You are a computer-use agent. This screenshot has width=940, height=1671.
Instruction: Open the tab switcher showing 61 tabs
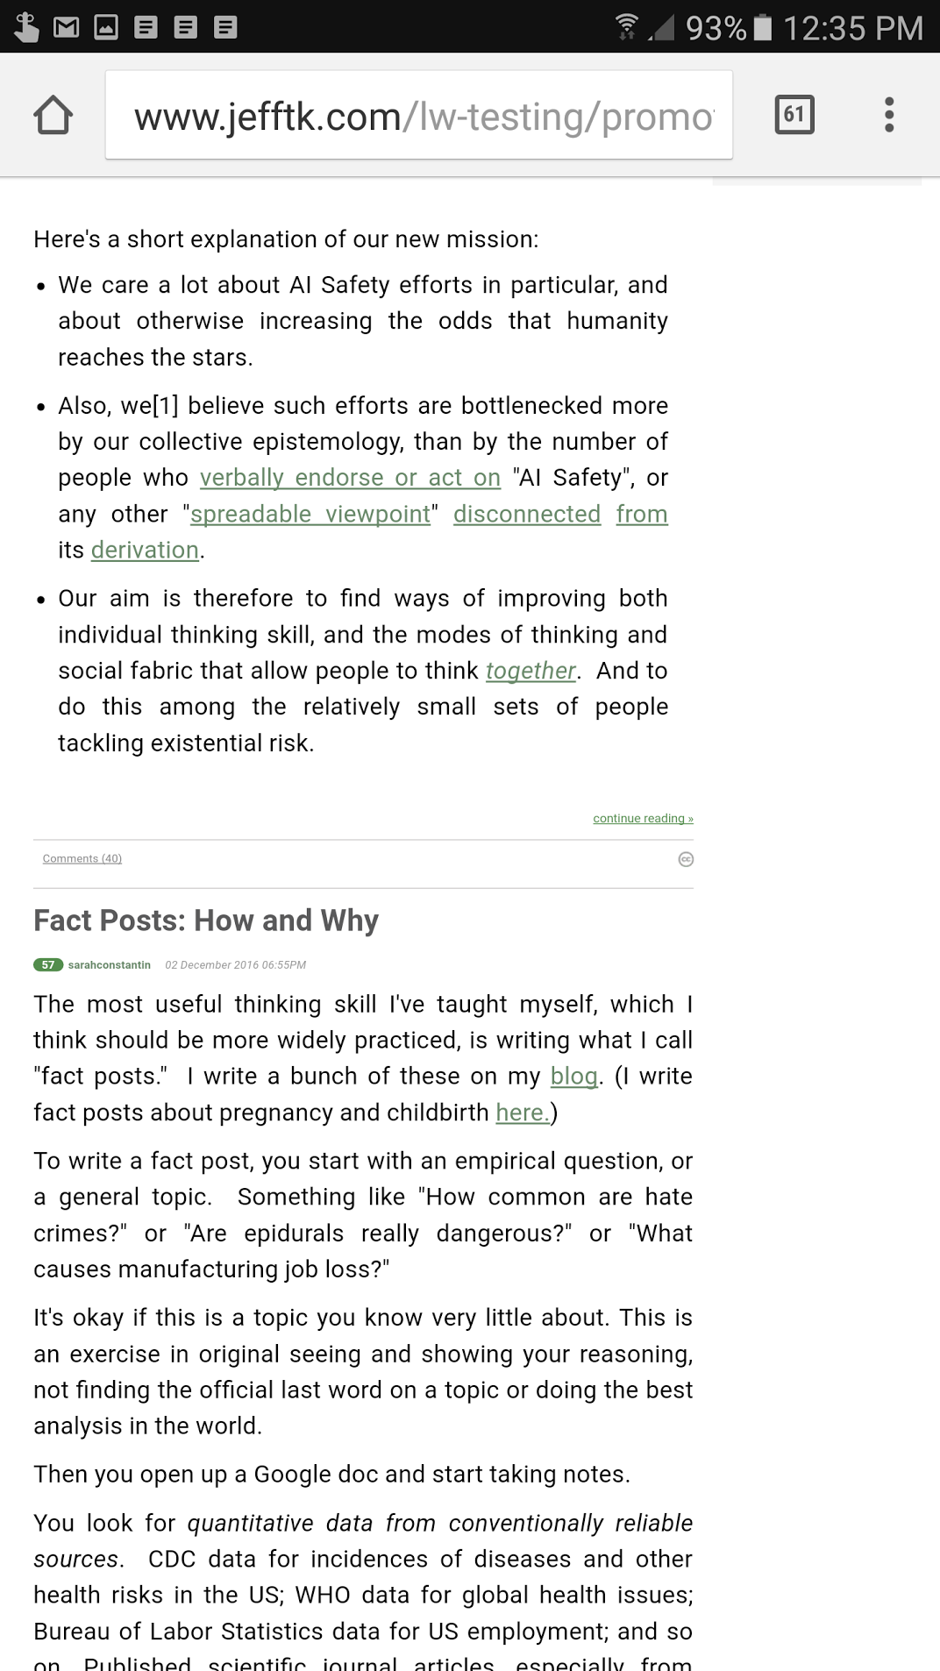[794, 115]
